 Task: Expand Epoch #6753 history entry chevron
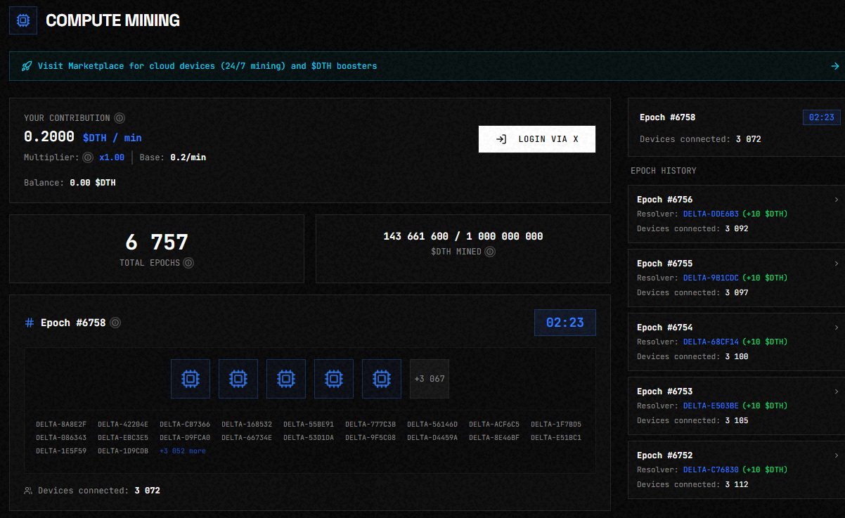point(836,391)
